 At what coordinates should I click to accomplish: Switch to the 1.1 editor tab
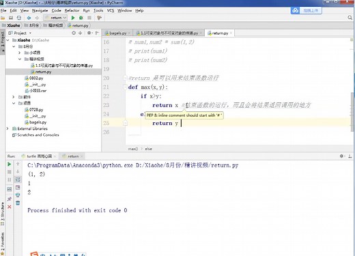169,33
